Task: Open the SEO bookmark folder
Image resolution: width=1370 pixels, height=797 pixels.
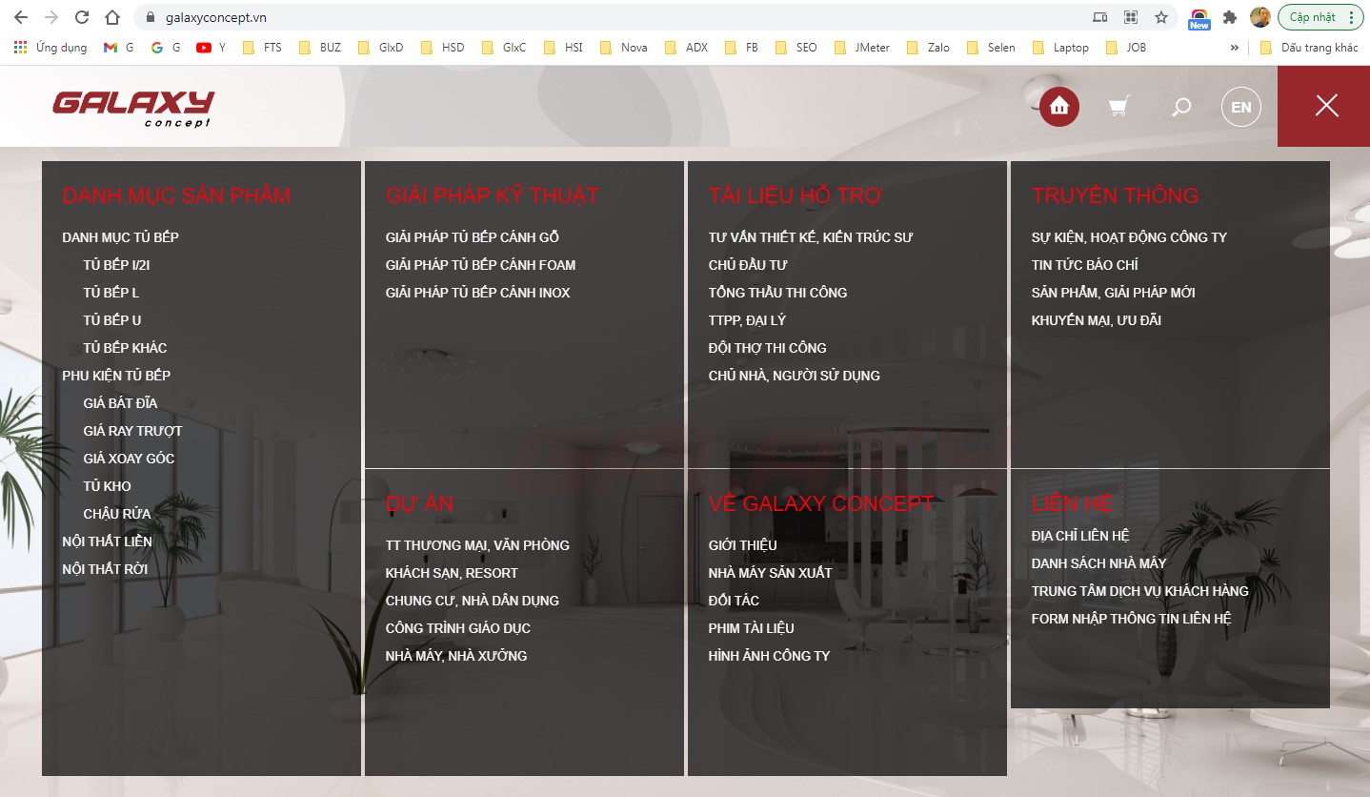Action: click(x=796, y=48)
